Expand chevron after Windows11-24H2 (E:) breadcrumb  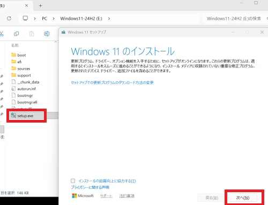(x=109, y=19)
